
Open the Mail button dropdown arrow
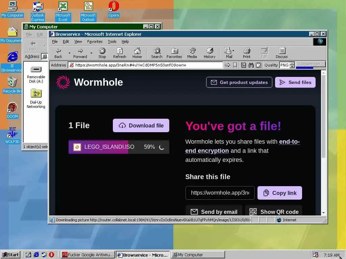(233, 51)
